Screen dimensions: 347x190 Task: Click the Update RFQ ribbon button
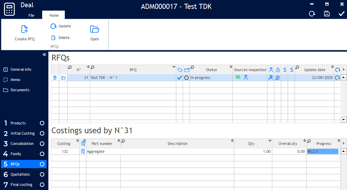click(61, 26)
